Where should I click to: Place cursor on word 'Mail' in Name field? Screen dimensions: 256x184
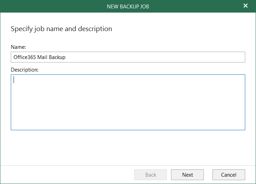pos(42,57)
